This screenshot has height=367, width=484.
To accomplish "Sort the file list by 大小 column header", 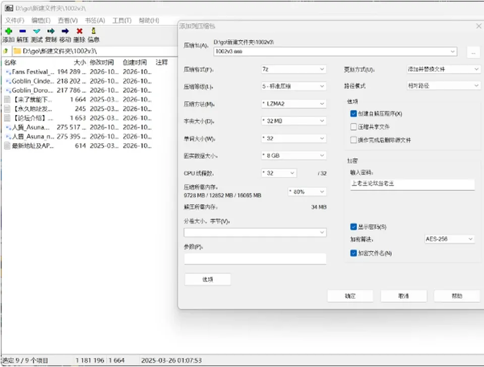I will pos(80,63).
